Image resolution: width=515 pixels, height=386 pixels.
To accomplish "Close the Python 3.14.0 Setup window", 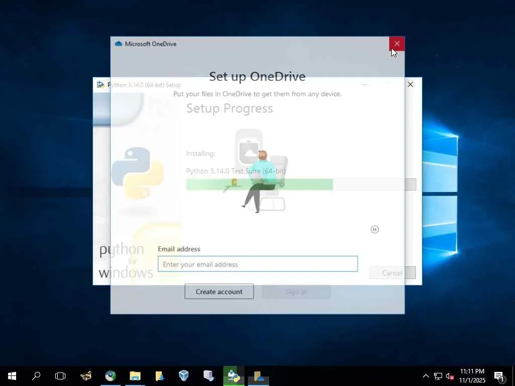I will tap(410, 84).
